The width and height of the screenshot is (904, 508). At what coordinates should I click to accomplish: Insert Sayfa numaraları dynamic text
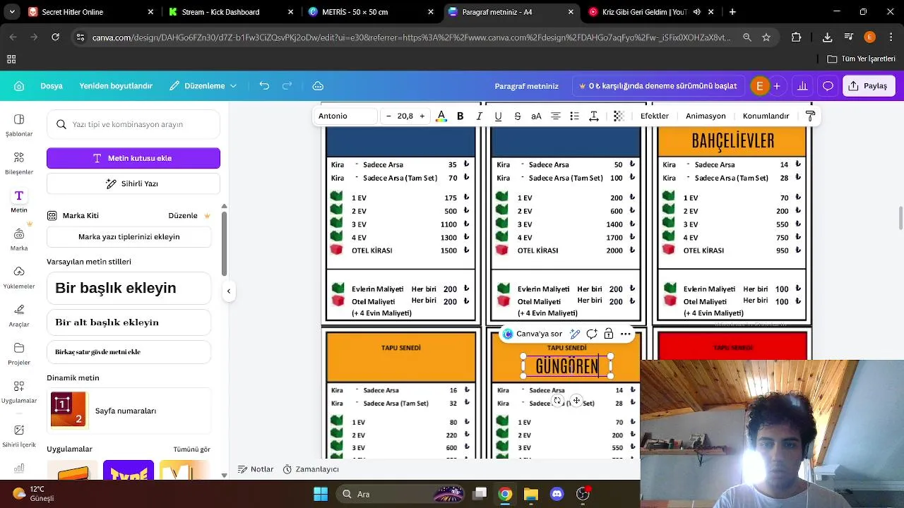[129, 411]
